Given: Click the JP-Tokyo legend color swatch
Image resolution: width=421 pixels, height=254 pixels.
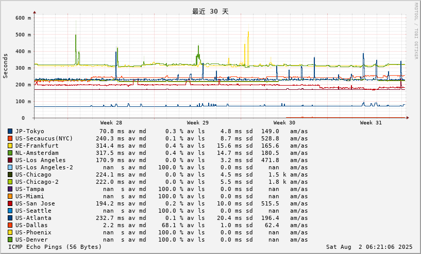Looking at the screenshot, I should tap(10, 131).
